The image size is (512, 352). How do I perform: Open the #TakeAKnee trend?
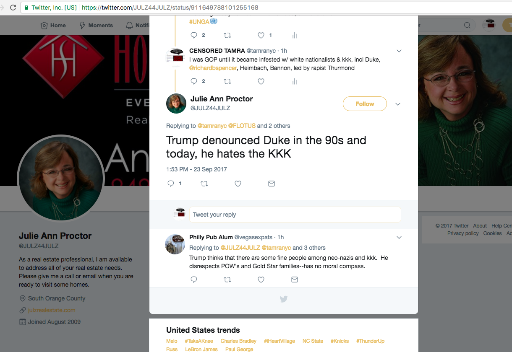pos(199,341)
